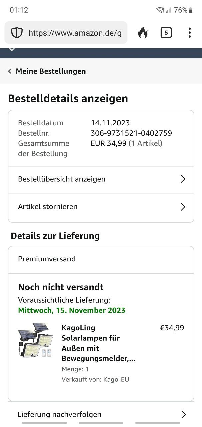Open the KagoLing Solarlampen product title

98,343
